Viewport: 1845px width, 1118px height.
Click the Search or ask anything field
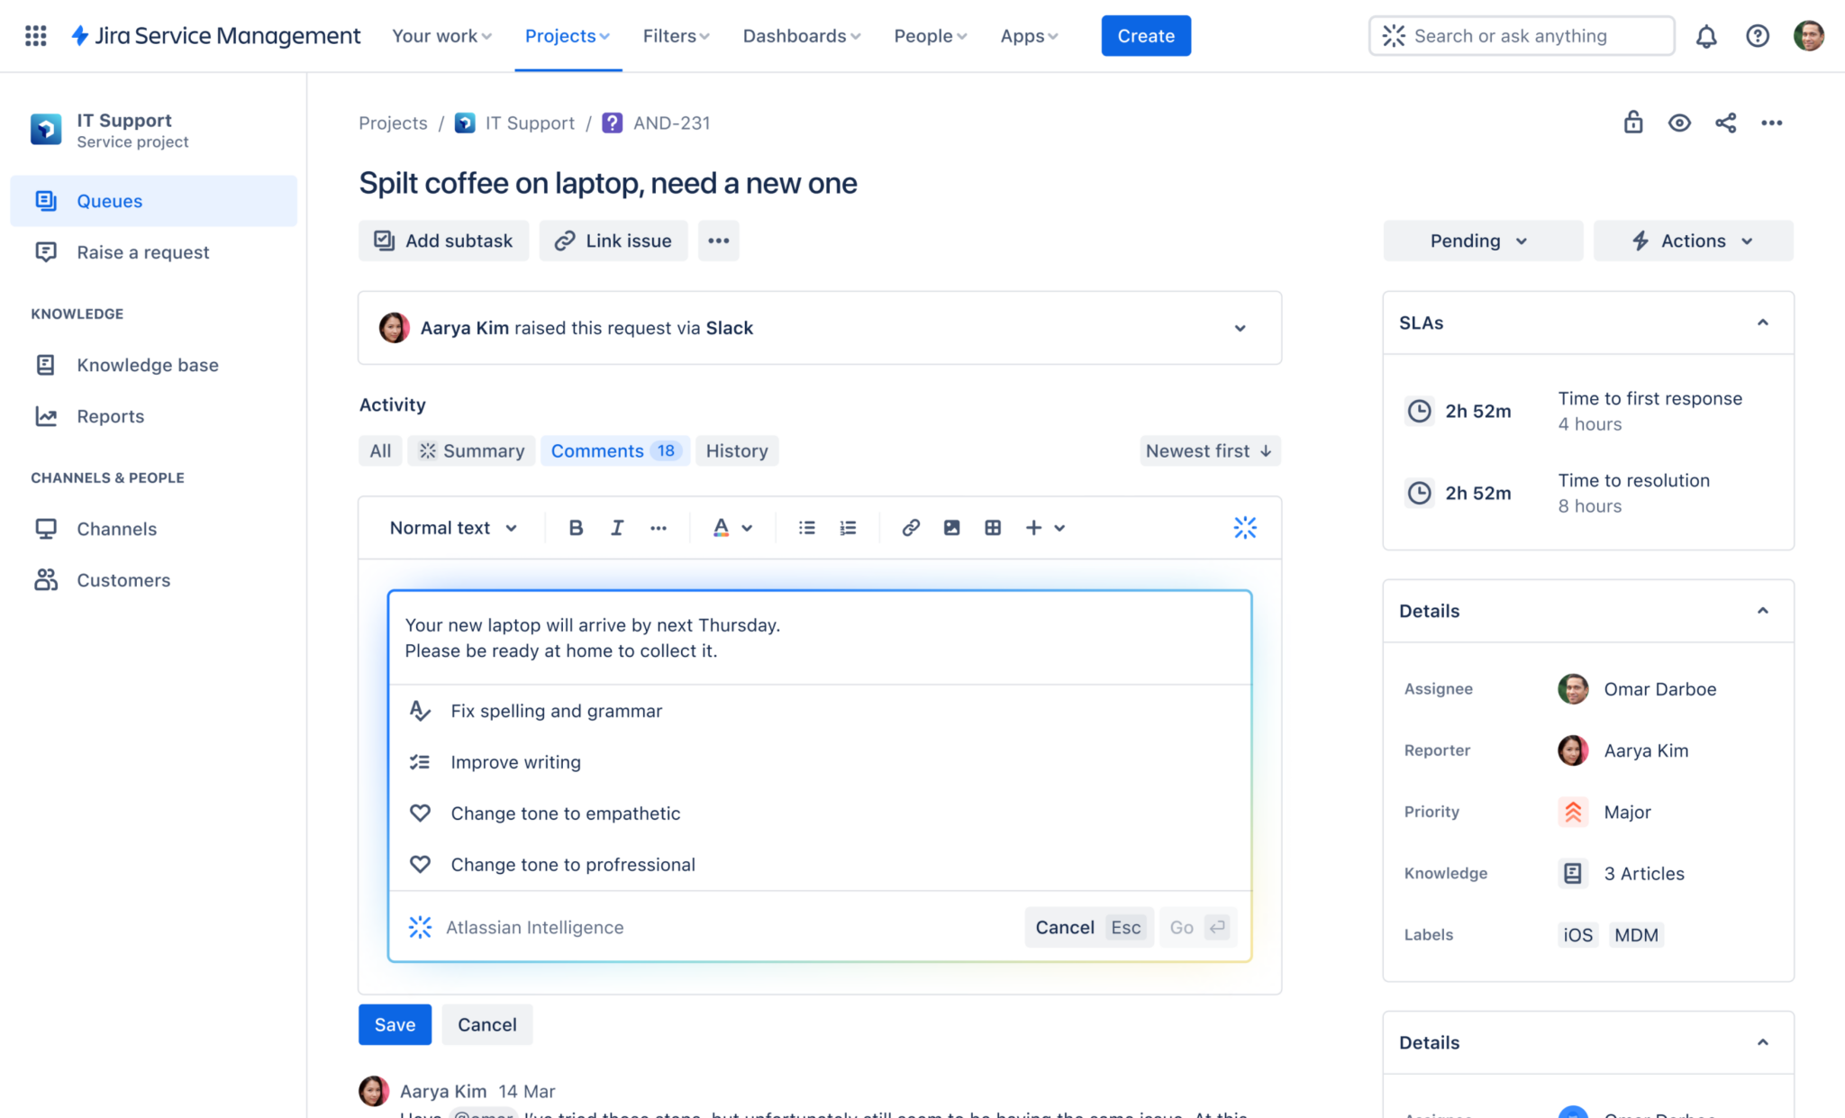tap(1522, 36)
